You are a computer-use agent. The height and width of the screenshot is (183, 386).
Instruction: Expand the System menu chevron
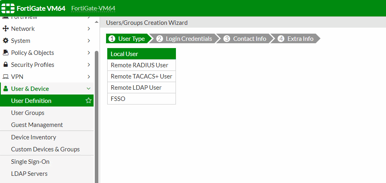click(x=89, y=41)
